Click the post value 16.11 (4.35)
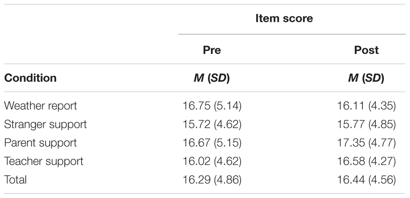The image size is (410, 198). click(x=366, y=106)
